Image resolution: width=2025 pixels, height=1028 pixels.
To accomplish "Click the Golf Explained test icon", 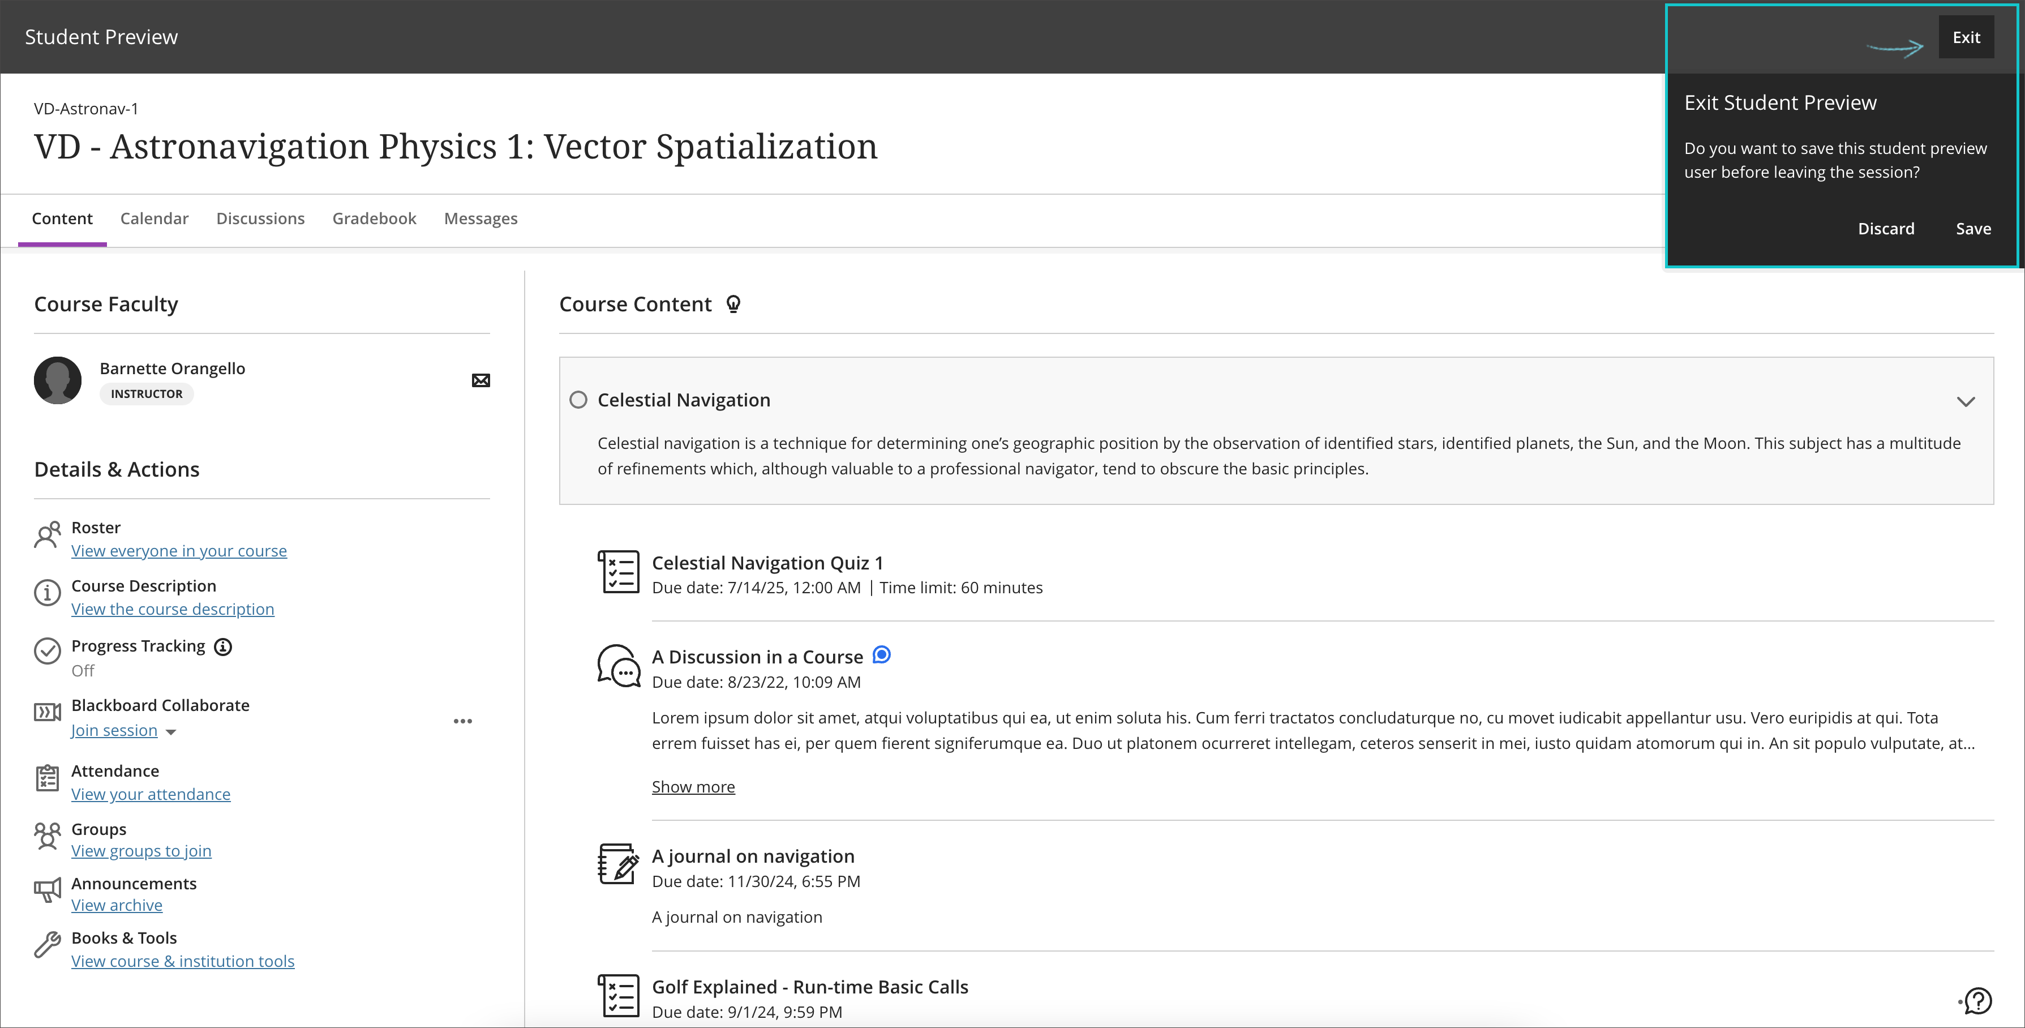I will point(619,996).
